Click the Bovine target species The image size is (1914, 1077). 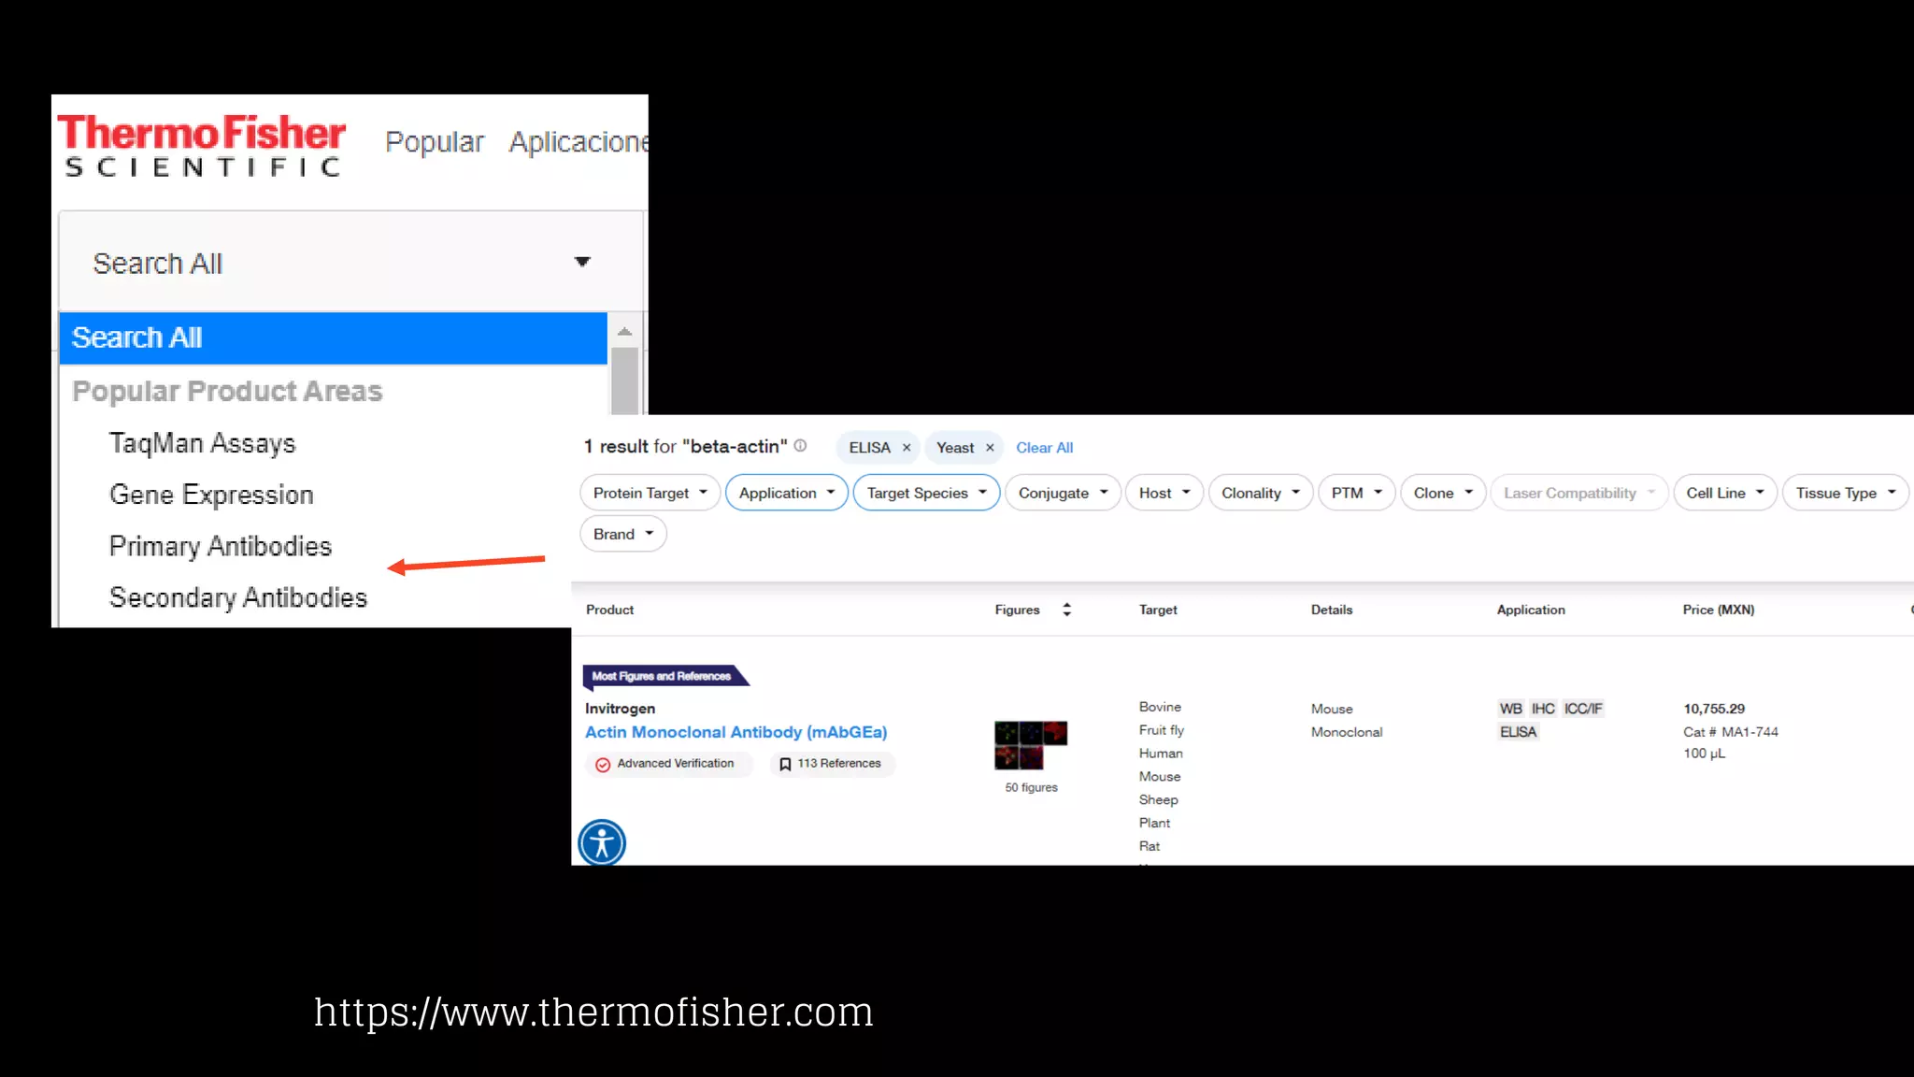tap(1160, 707)
